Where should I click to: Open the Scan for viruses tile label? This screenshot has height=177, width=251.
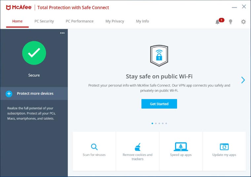94,155
